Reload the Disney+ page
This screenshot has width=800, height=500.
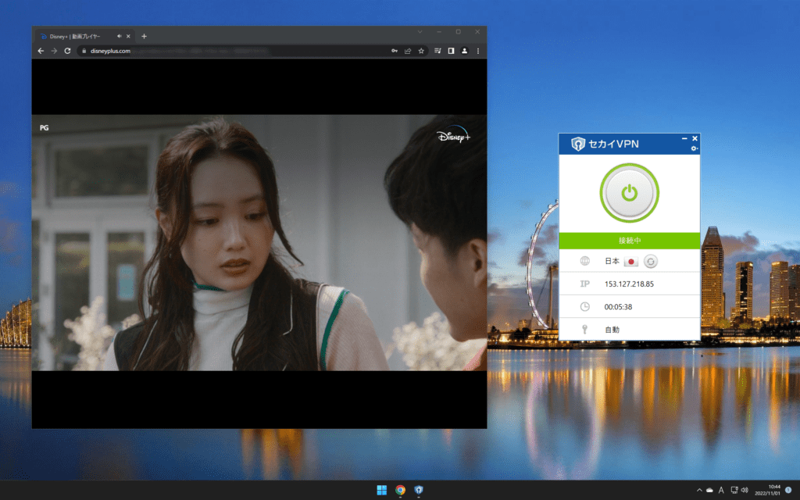coord(67,51)
